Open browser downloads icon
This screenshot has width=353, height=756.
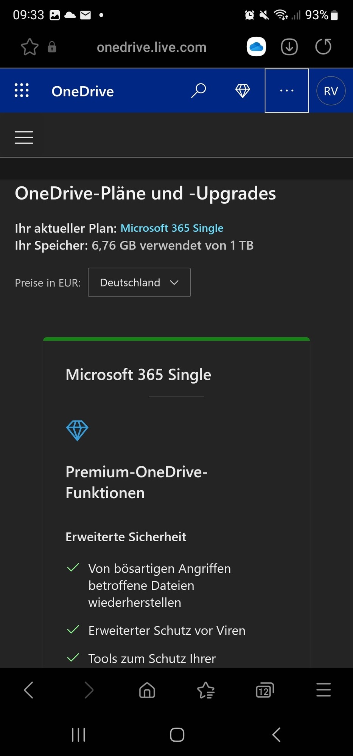tap(289, 47)
